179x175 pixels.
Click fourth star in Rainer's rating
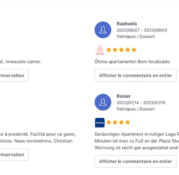(x=127, y=122)
